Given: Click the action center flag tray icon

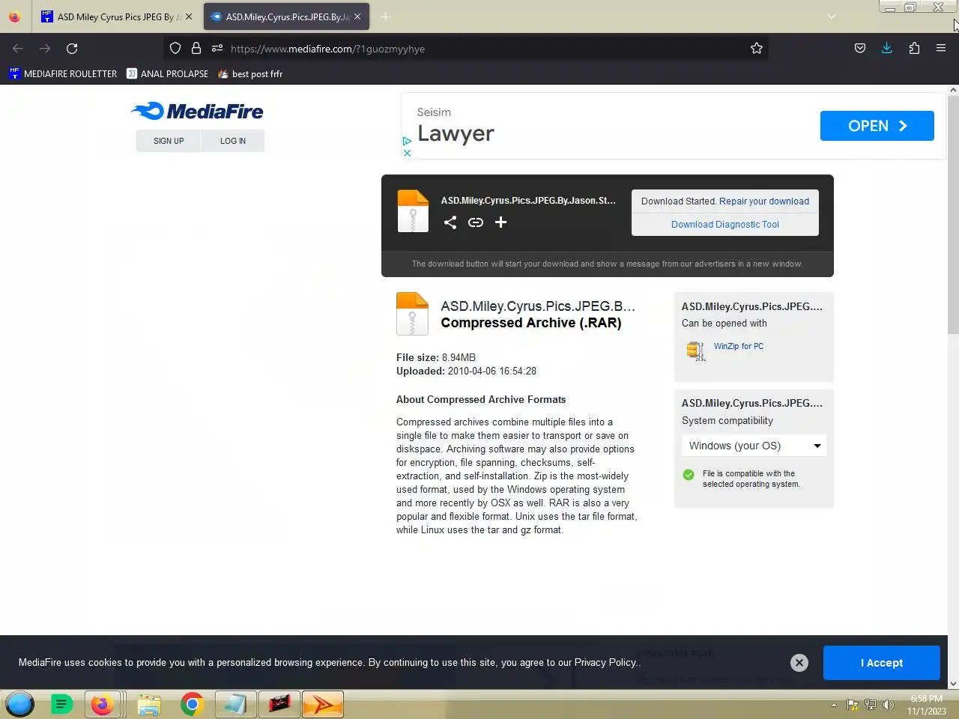Looking at the screenshot, I should pos(853,705).
